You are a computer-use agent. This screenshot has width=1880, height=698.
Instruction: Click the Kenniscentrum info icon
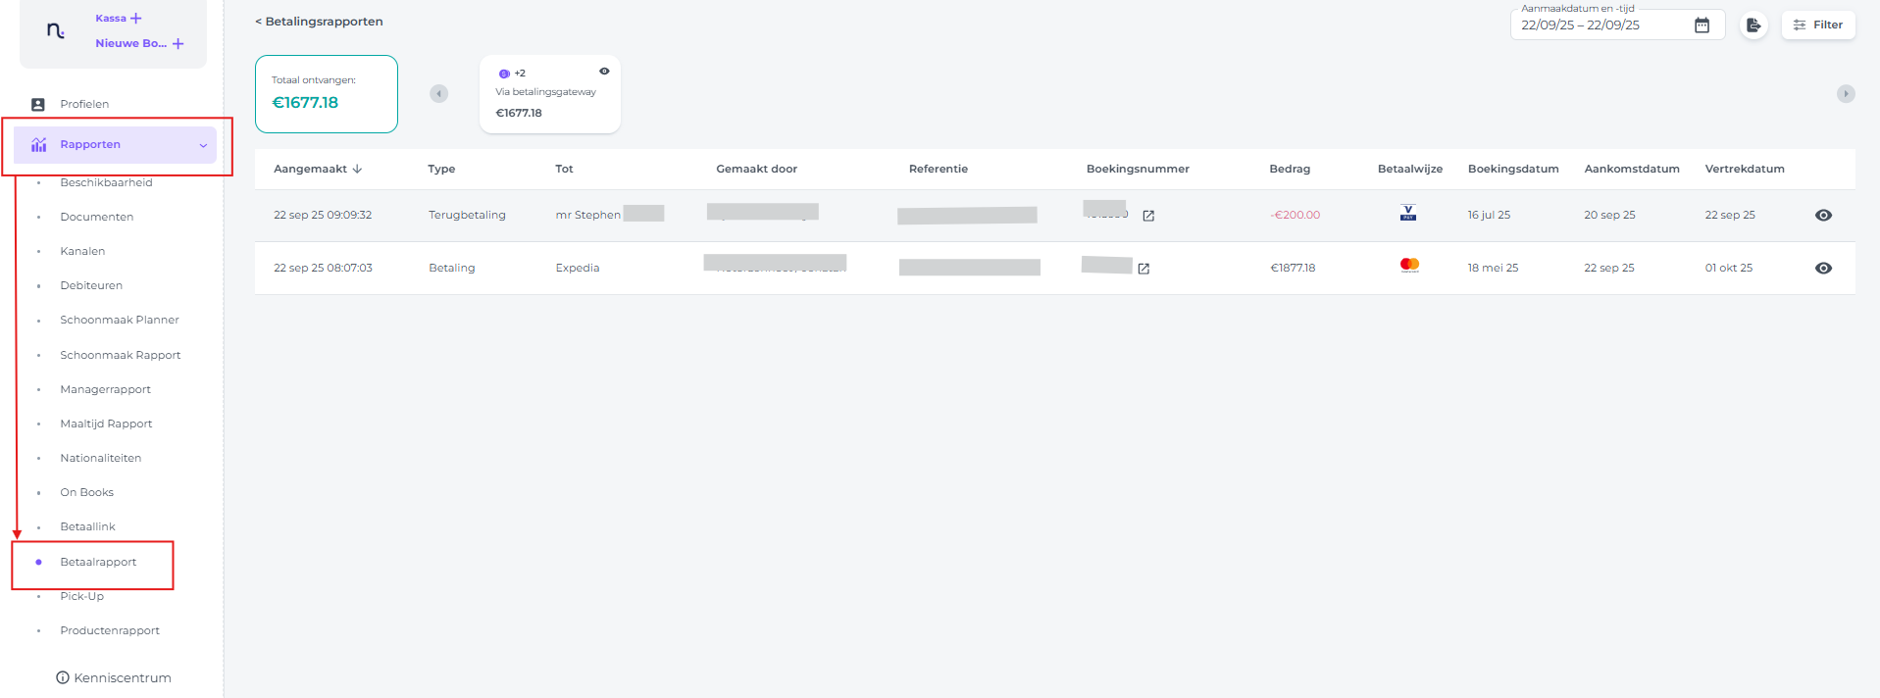tap(63, 677)
